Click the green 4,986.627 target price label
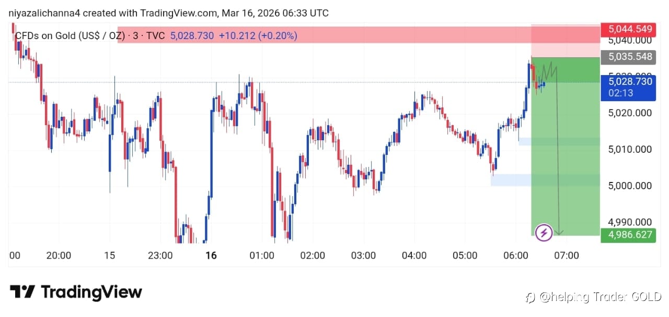Viewport: 669px width, 317px height. (x=626, y=235)
